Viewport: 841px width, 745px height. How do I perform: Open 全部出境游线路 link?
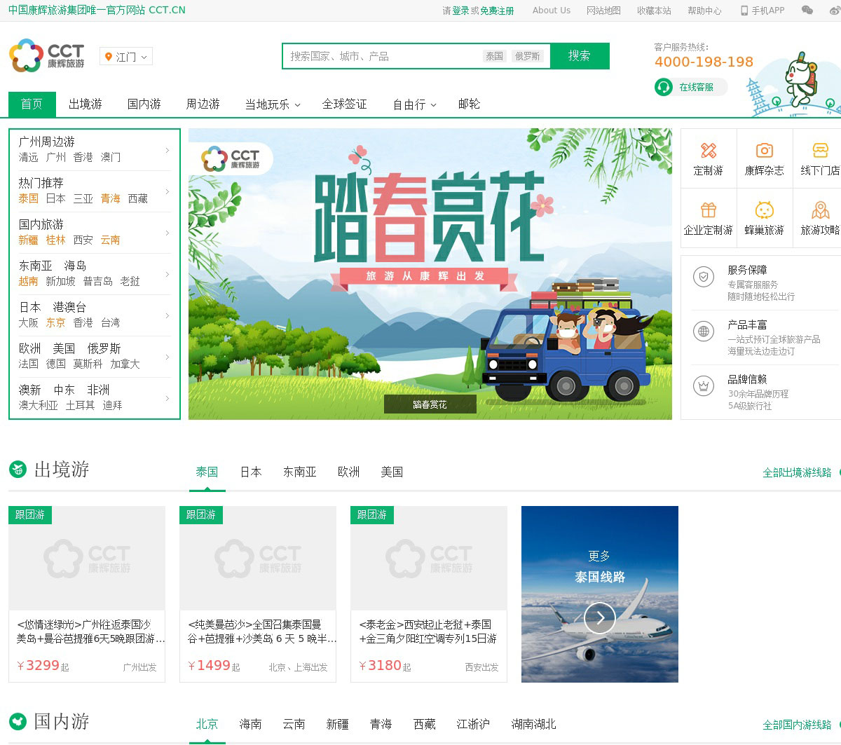point(797,473)
